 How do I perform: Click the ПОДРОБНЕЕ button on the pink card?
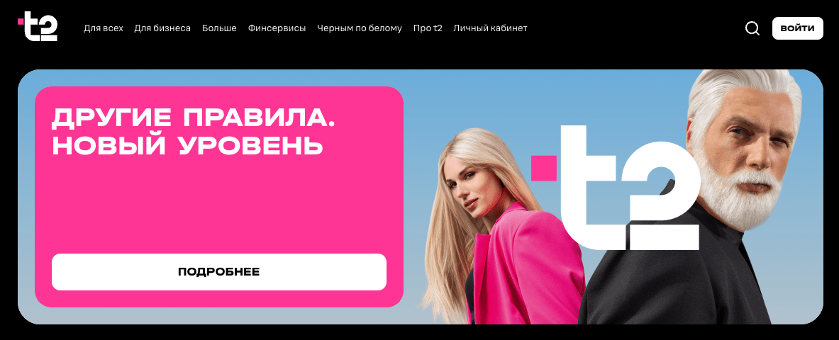219,271
